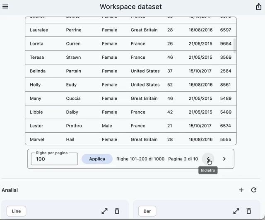This screenshot has height=220, width=265.
Task: Click the value '6574'
Action: 225,126
